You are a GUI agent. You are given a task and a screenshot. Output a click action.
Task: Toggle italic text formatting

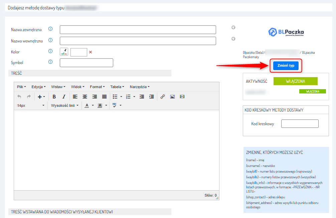[63, 97]
